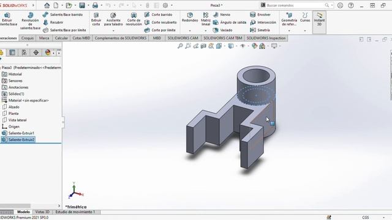Open the Options gear icon
The width and height of the screenshot is (392, 220).
165,5
